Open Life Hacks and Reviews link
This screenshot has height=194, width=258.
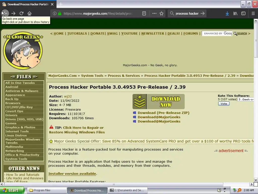(x=25, y=178)
